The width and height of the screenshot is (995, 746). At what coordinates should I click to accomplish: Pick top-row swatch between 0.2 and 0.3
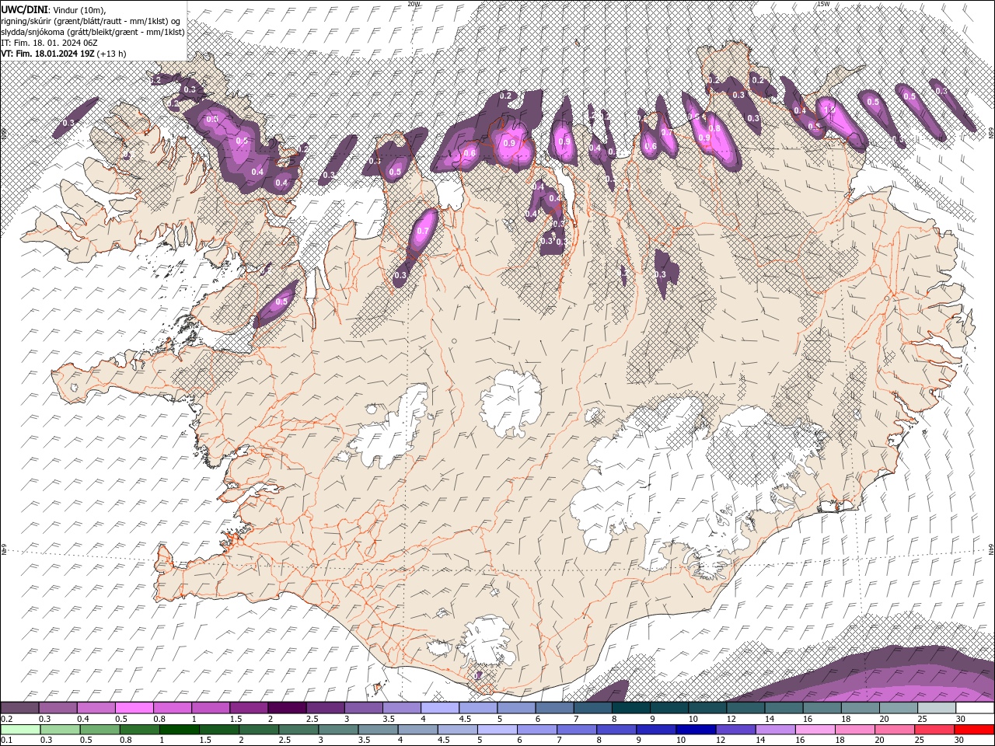coord(19,708)
